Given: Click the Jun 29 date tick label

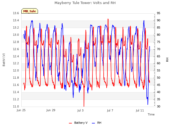Looking at the screenshot, I should point(51,110).
